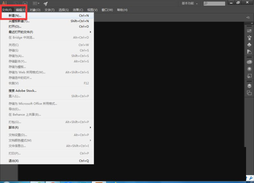This screenshot has width=254, height=183.
Task: Click the Go to Bridge (Br) icon
Action: point(16,3)
